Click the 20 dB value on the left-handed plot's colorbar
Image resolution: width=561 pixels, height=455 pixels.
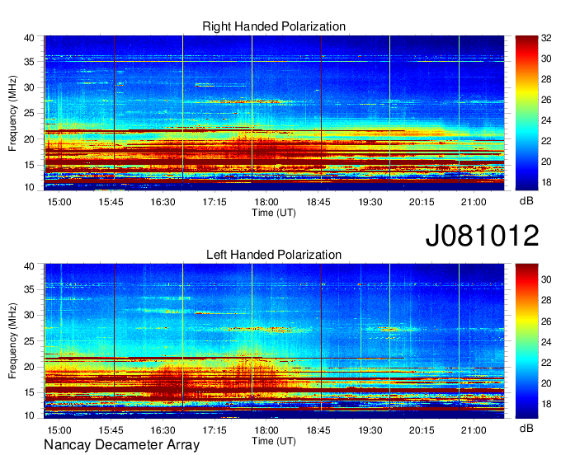(546, 383)
